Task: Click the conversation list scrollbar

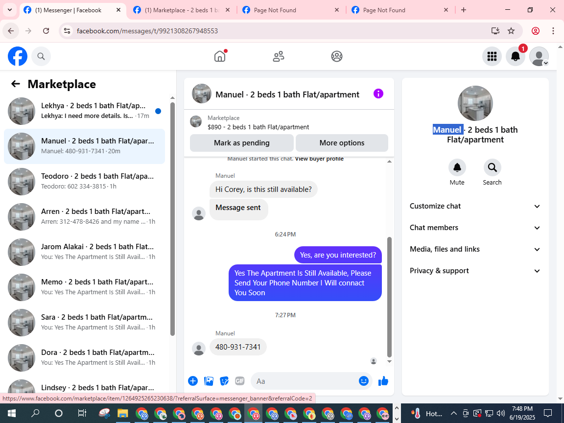Action: (173, 219)
